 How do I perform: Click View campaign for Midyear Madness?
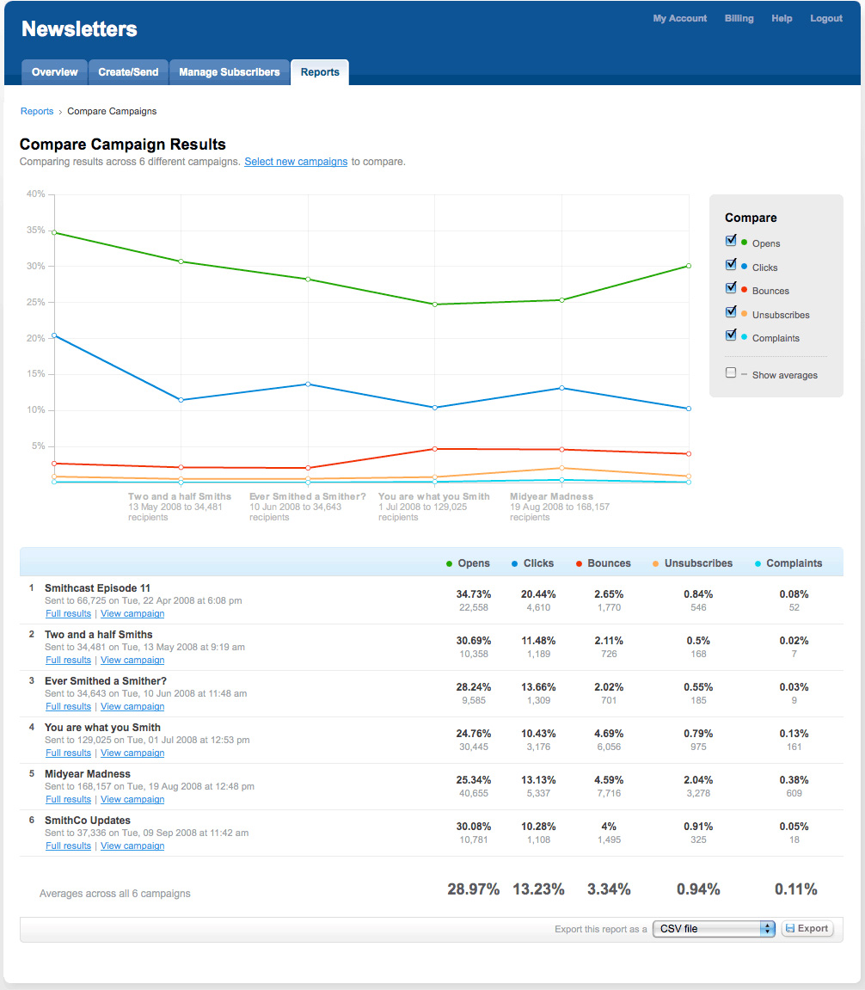(132, 800)
